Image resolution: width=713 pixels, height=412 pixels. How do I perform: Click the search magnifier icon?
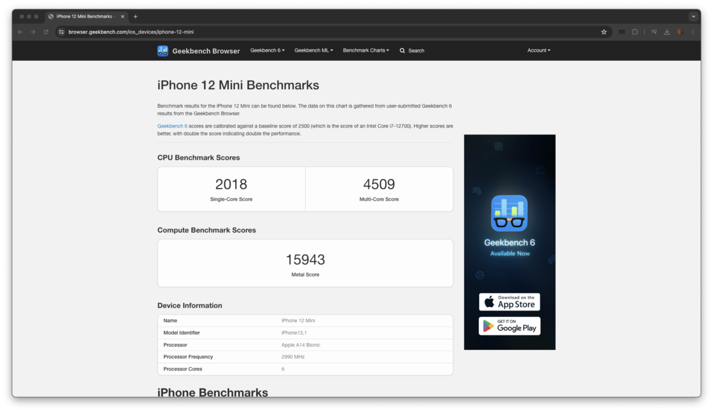click(402, 51)
